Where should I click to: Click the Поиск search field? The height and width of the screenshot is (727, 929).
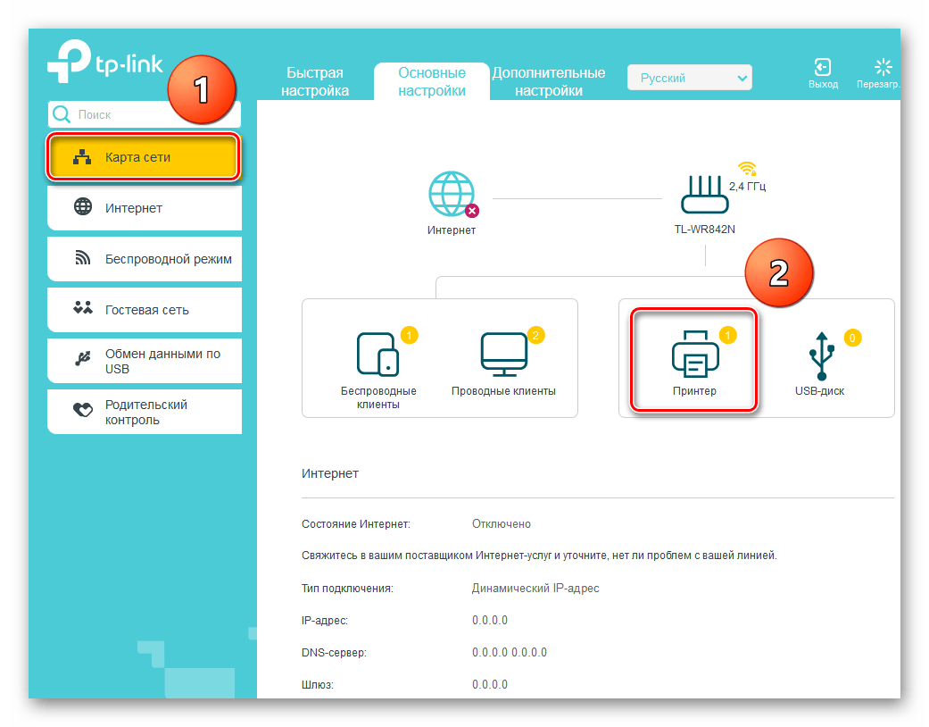click(152, 114)
